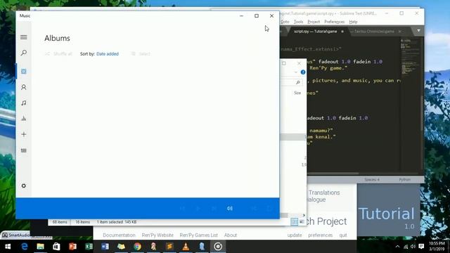The width and height of the screenshot is (450, 253).
Task: Open VLC media player from taskbar
Action: [x=186, y=247]
